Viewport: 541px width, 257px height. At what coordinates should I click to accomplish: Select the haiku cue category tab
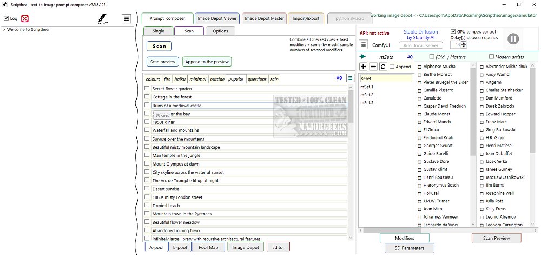(x=180, y=79)
